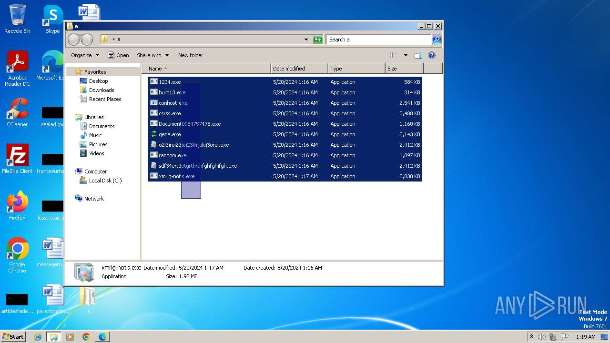Launch Skype from the desktop

coord(52,19)
